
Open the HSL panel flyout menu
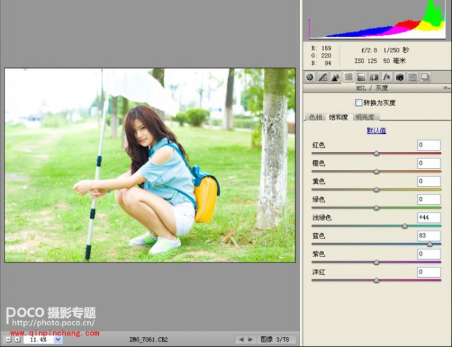pyautogui.click(x=446, y=88)
